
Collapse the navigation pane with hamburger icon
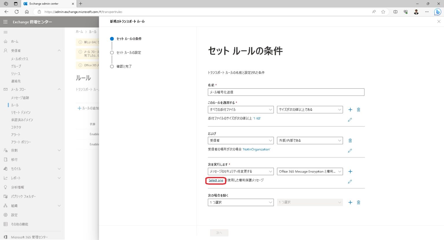(x=5, y=32)
